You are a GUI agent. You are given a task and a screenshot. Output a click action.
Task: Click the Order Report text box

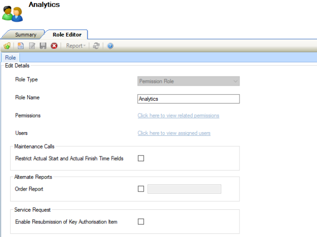coord(184,189)
